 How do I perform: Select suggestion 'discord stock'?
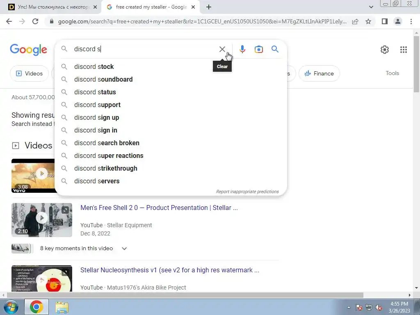pos(171,67)
